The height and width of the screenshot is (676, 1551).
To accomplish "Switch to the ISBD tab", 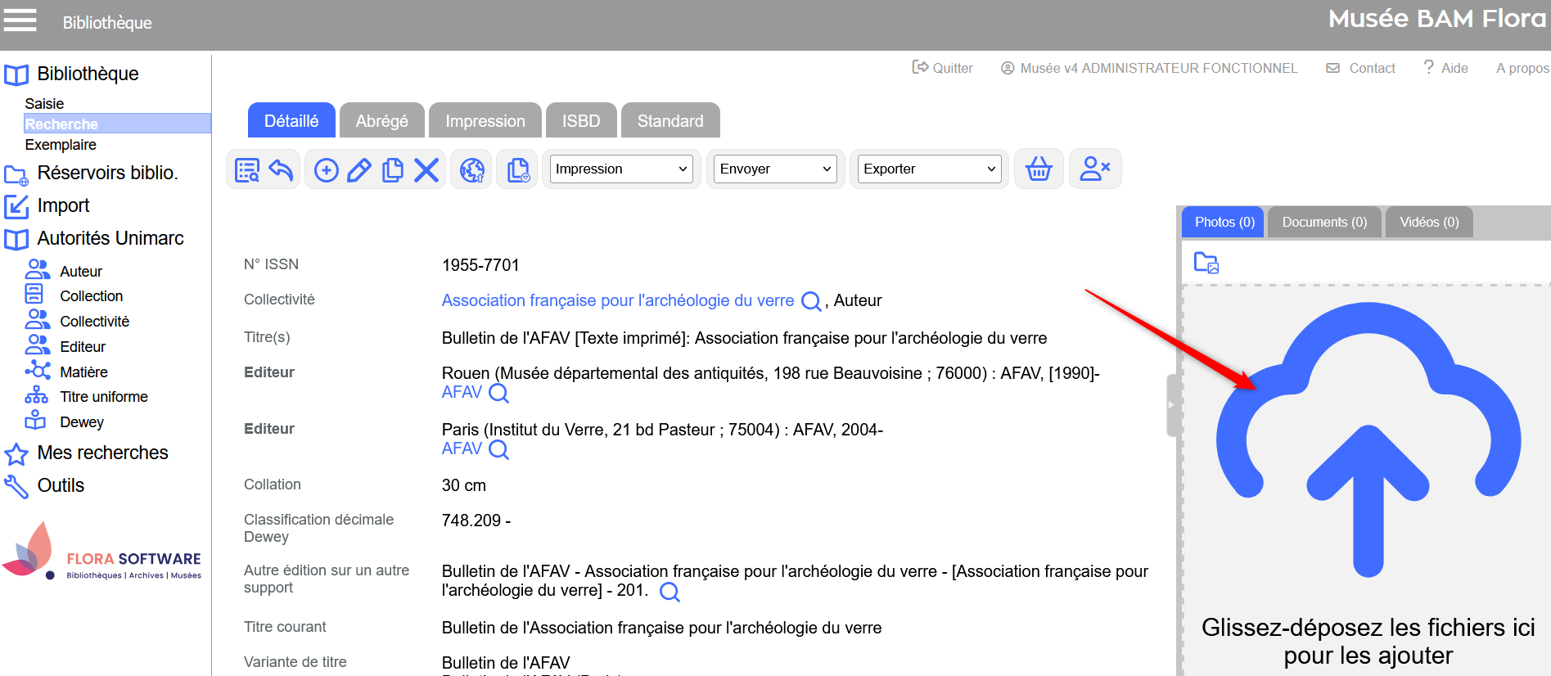I will pos(581,121).
